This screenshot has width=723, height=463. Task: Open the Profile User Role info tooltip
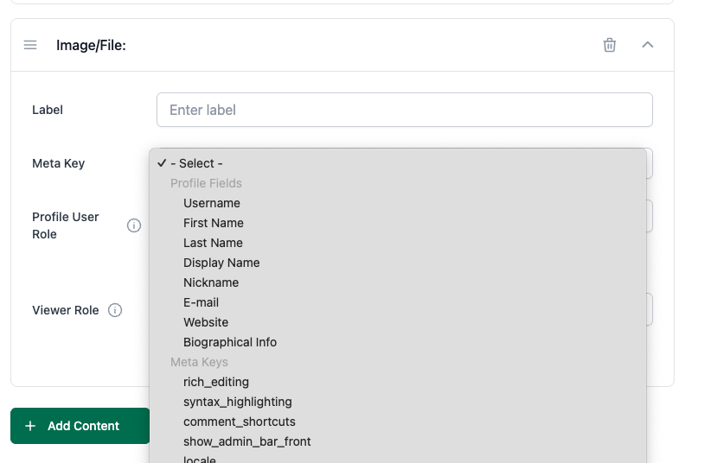(134, 225)
